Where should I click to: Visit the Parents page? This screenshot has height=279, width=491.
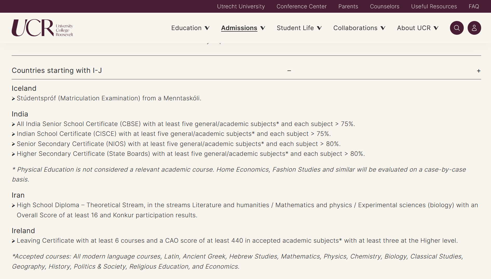click(348, 6)
